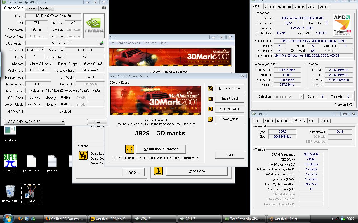Click the 3829 3D marks score text

[x=160, y=133]
